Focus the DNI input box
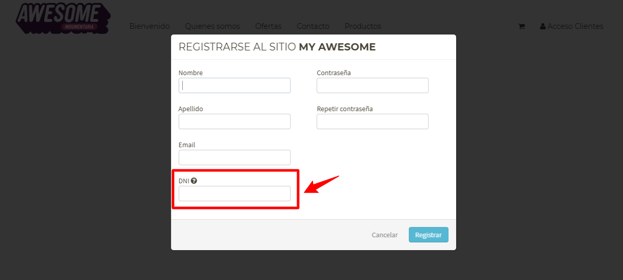Viewport: 623px width, 280px height. 235,194
